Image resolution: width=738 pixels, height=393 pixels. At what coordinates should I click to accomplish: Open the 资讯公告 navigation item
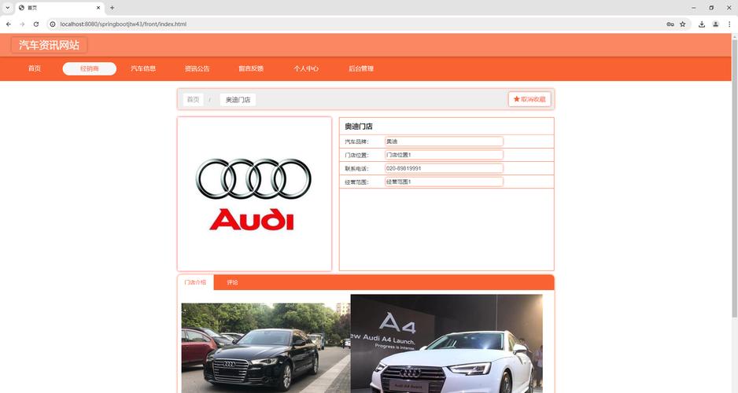(x=197, y=68)
